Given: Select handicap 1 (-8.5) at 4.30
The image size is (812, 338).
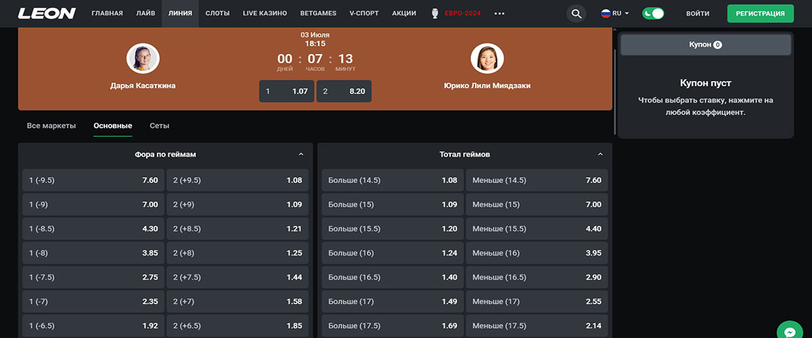Looking at the screenshot, I should [93, 229].
